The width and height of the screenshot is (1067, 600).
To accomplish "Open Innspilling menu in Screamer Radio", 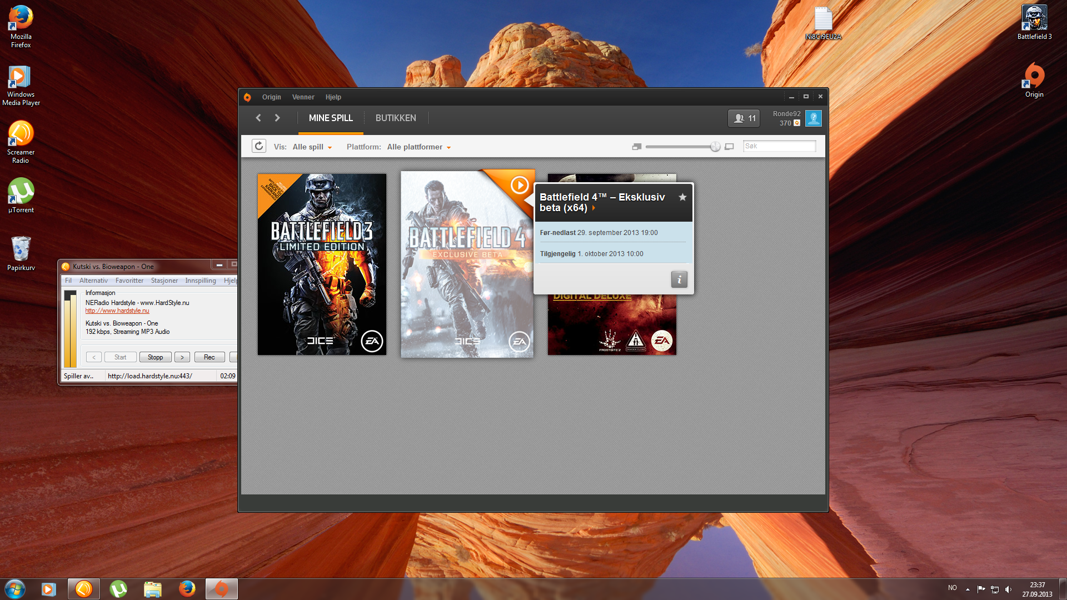I will 201,281.
